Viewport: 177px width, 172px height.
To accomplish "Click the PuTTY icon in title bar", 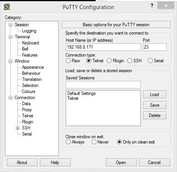I will click(x=7, y=7).
